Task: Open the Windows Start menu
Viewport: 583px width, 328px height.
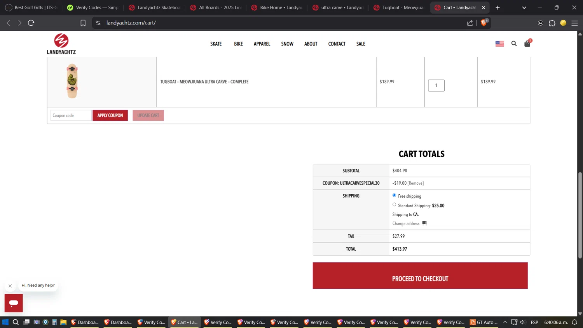Action: (x=5, y=322)
